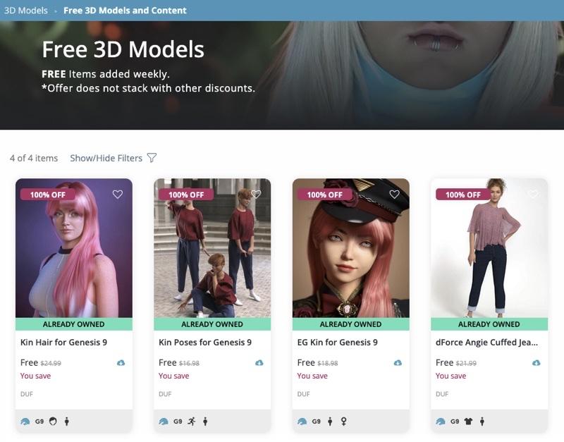
Task: Add Kin Hair for Genesis 9 to wishlist
Action: tap(118, 194)
